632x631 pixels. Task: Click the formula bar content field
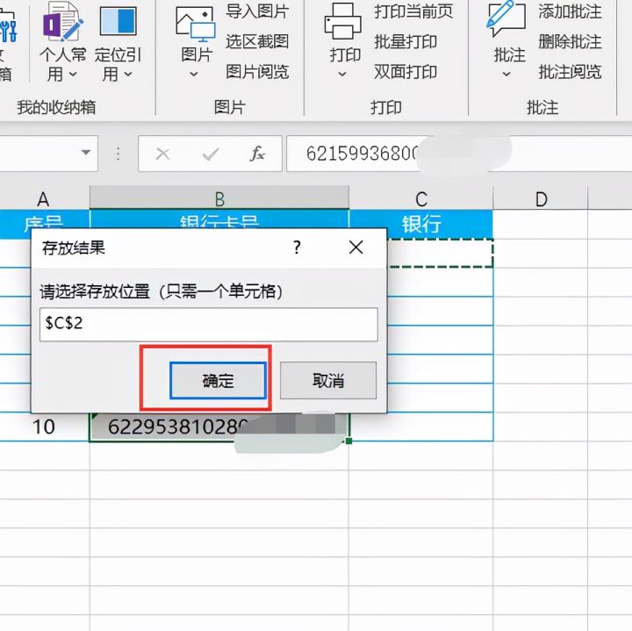459,154
